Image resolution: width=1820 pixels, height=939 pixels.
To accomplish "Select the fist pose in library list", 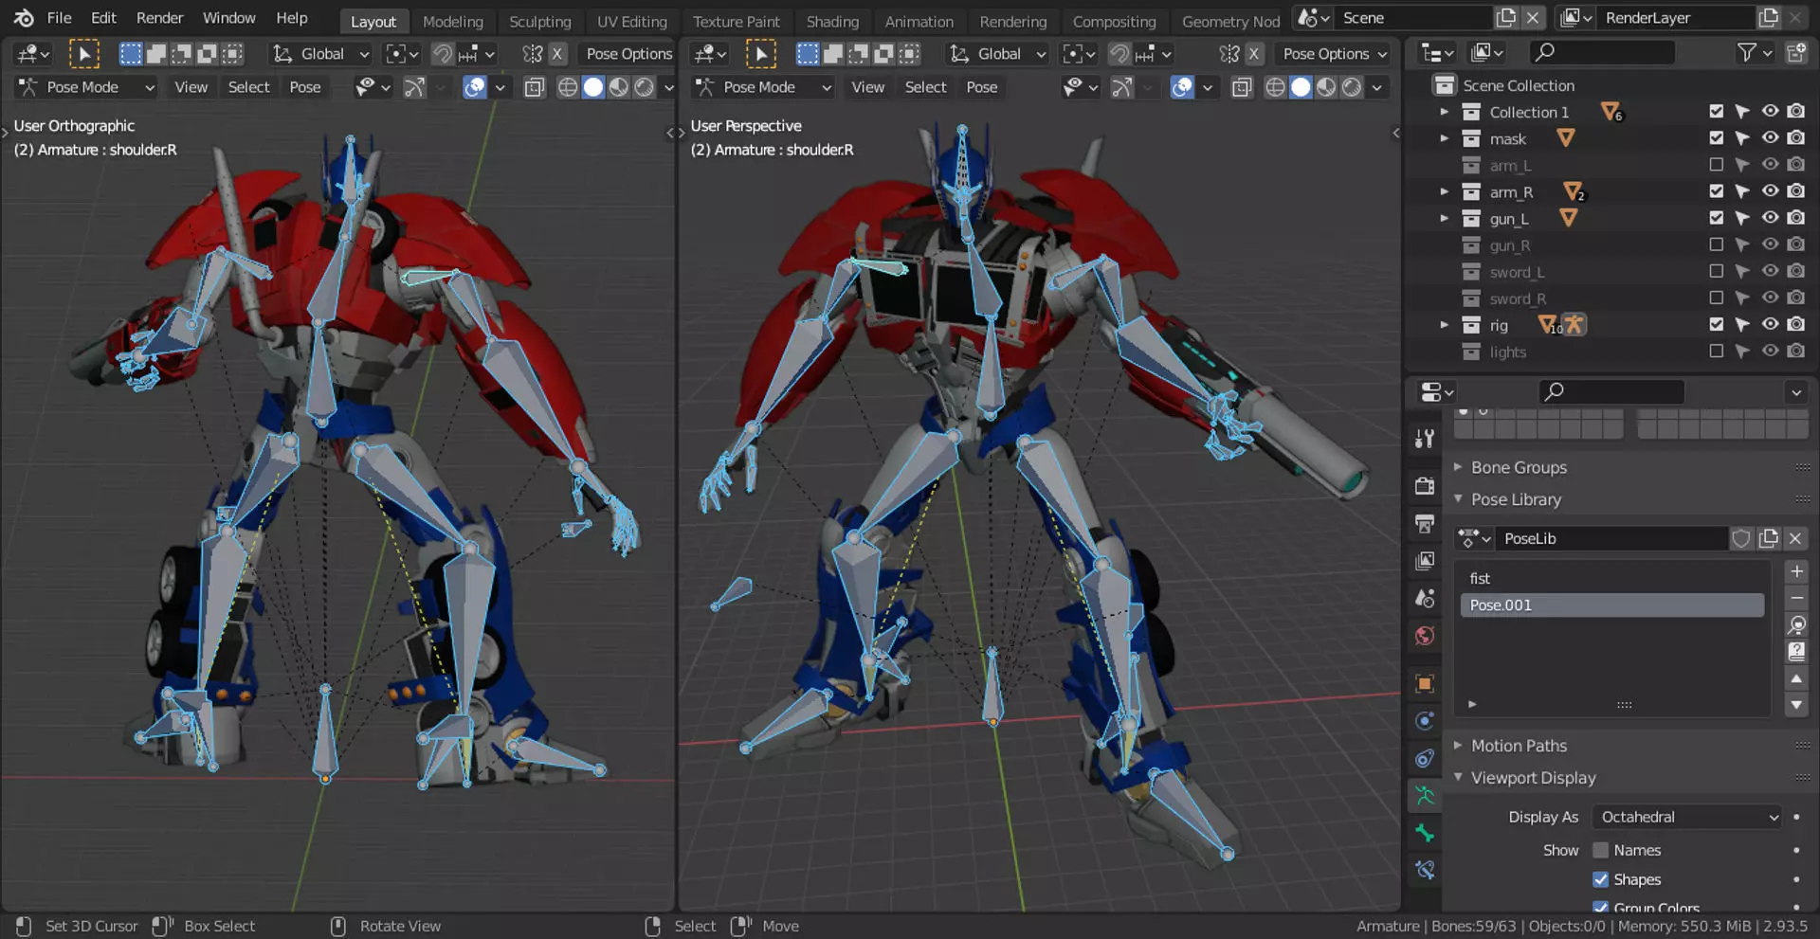I will [x=1611, y=578].
